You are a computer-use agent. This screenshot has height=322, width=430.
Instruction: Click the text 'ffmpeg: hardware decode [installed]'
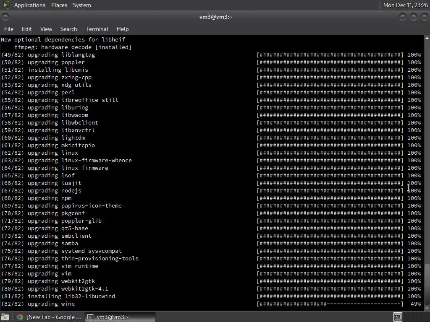pyautogui.click(x=73, y=47)
